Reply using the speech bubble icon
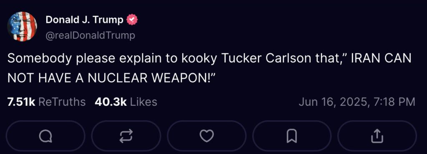 [x=45, y=136]
